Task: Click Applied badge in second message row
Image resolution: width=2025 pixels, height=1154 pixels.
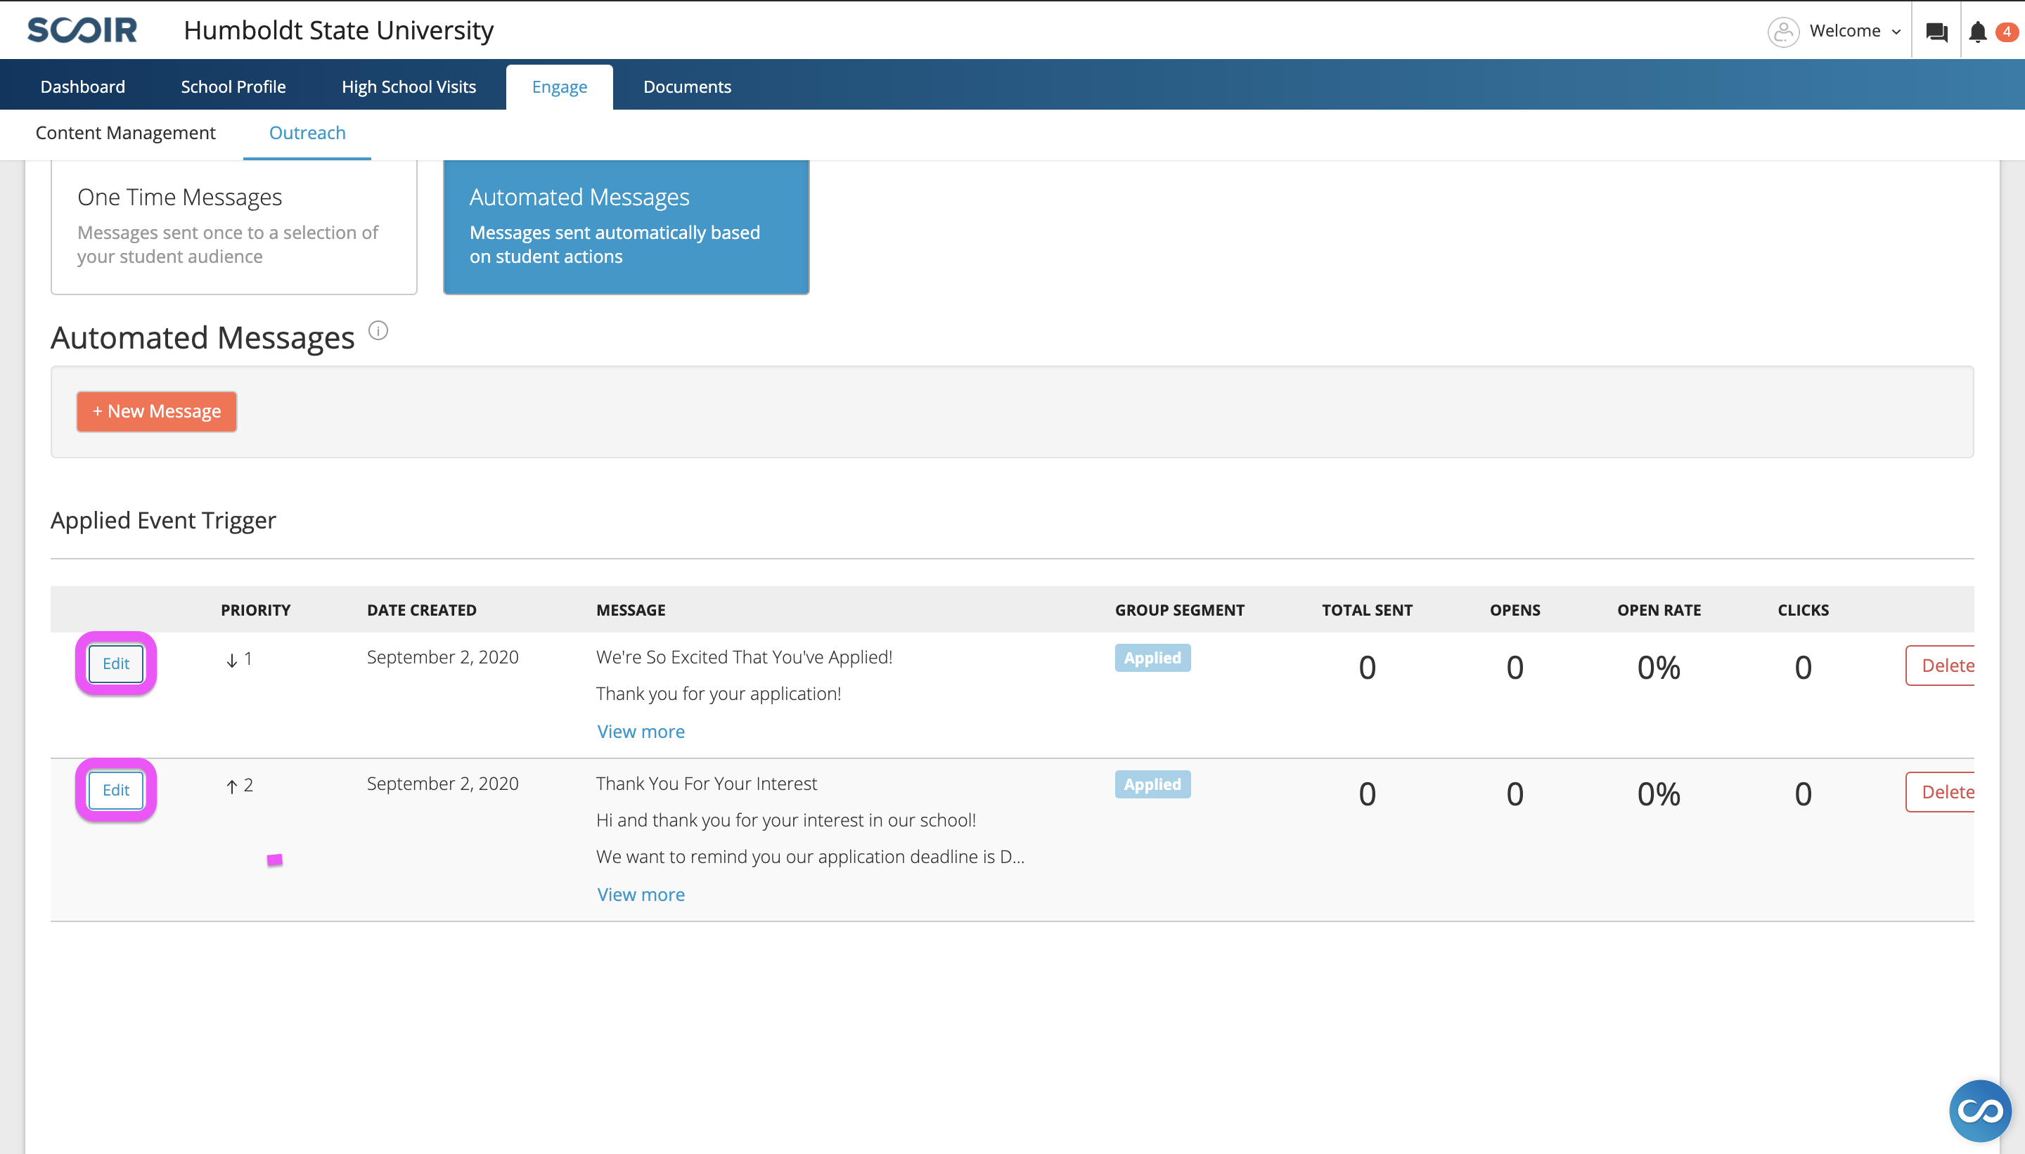Action: 1152,784
